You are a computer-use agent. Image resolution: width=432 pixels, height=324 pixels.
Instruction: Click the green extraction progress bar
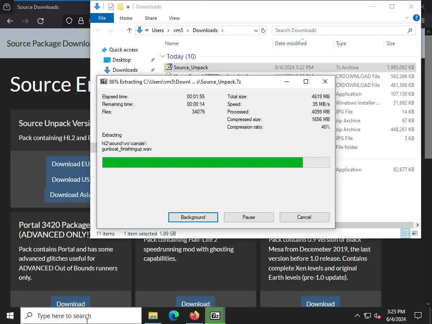tap(216, 162)
